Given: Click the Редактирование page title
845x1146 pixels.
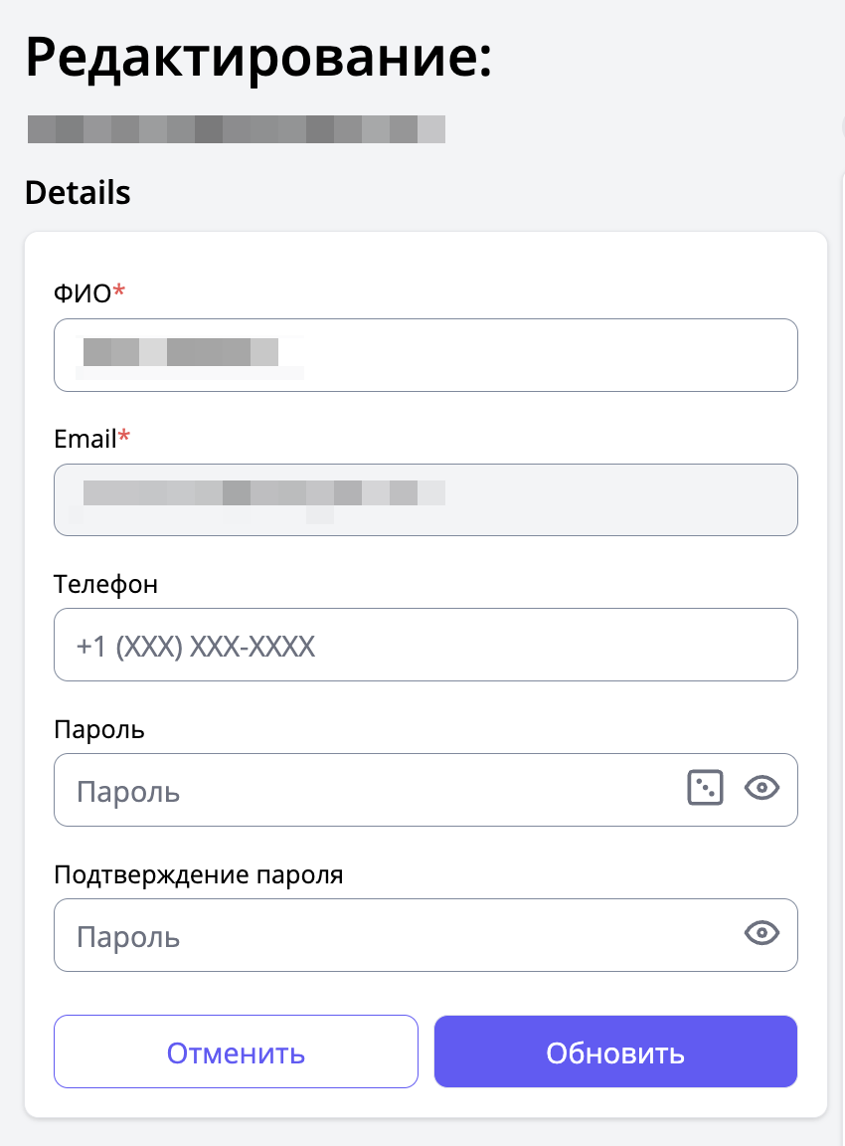Looking at the screenshot, I should click(x=258, y=58).
